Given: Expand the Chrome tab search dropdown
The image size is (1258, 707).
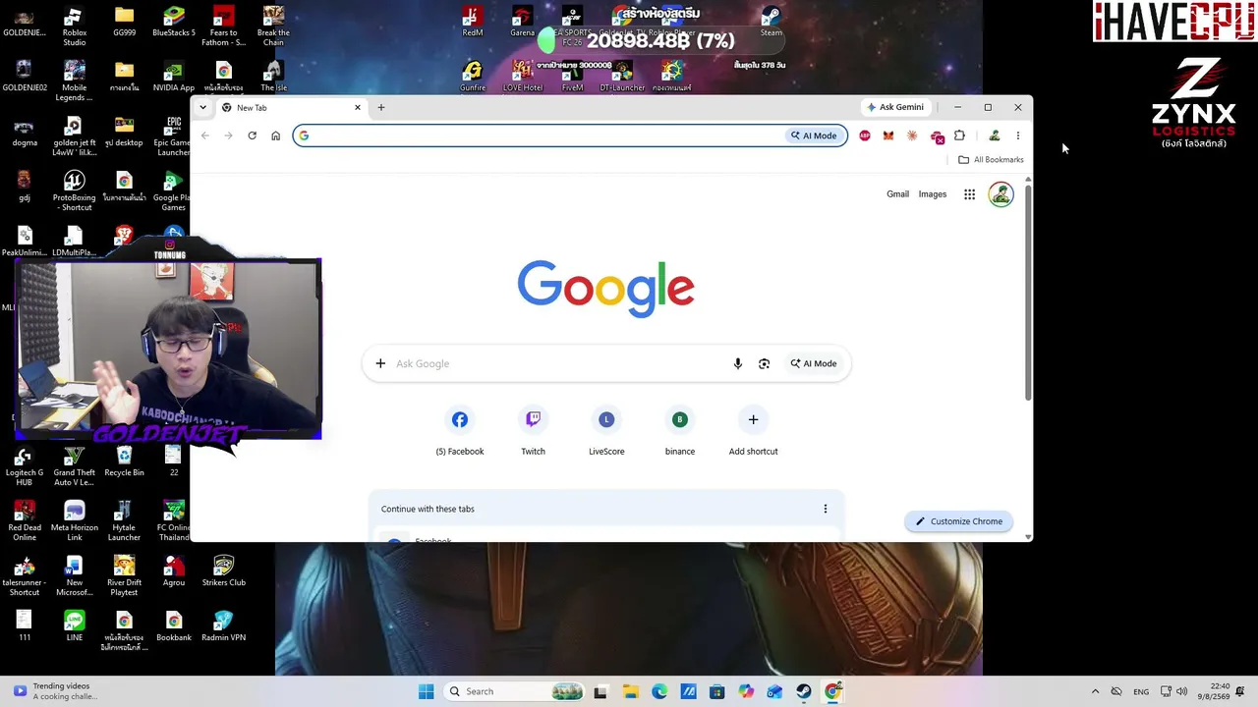Looking at the screenshot, I should pos(203,107).
